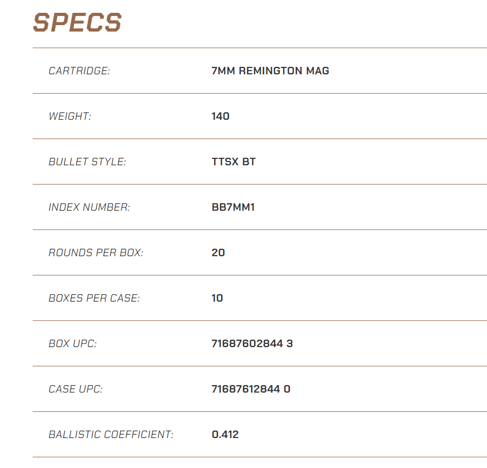Click the box UPC number 71687602844 3
This screenshot has width=487, height=468.
252,343
